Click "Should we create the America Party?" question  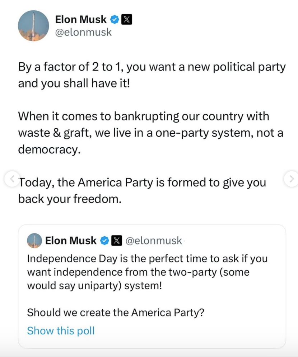116,312
